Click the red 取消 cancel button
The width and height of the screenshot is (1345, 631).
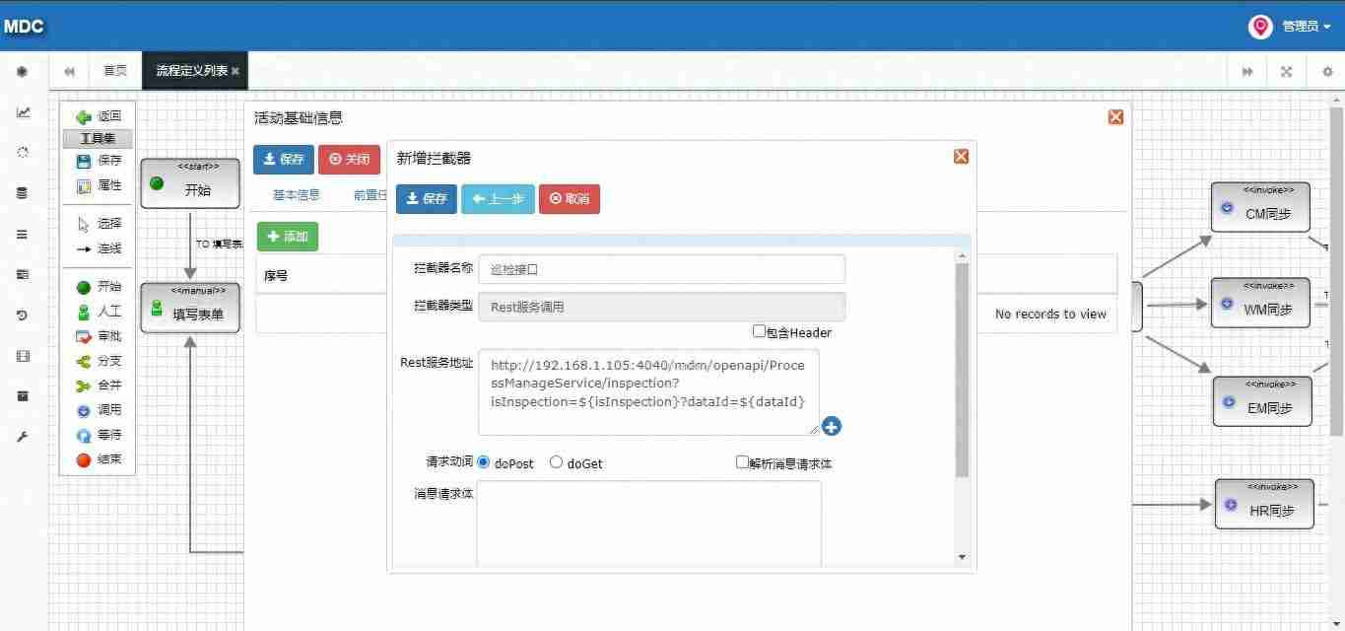coord(569,198)
